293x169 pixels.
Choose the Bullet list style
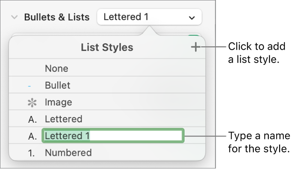(x=57, y=85)
